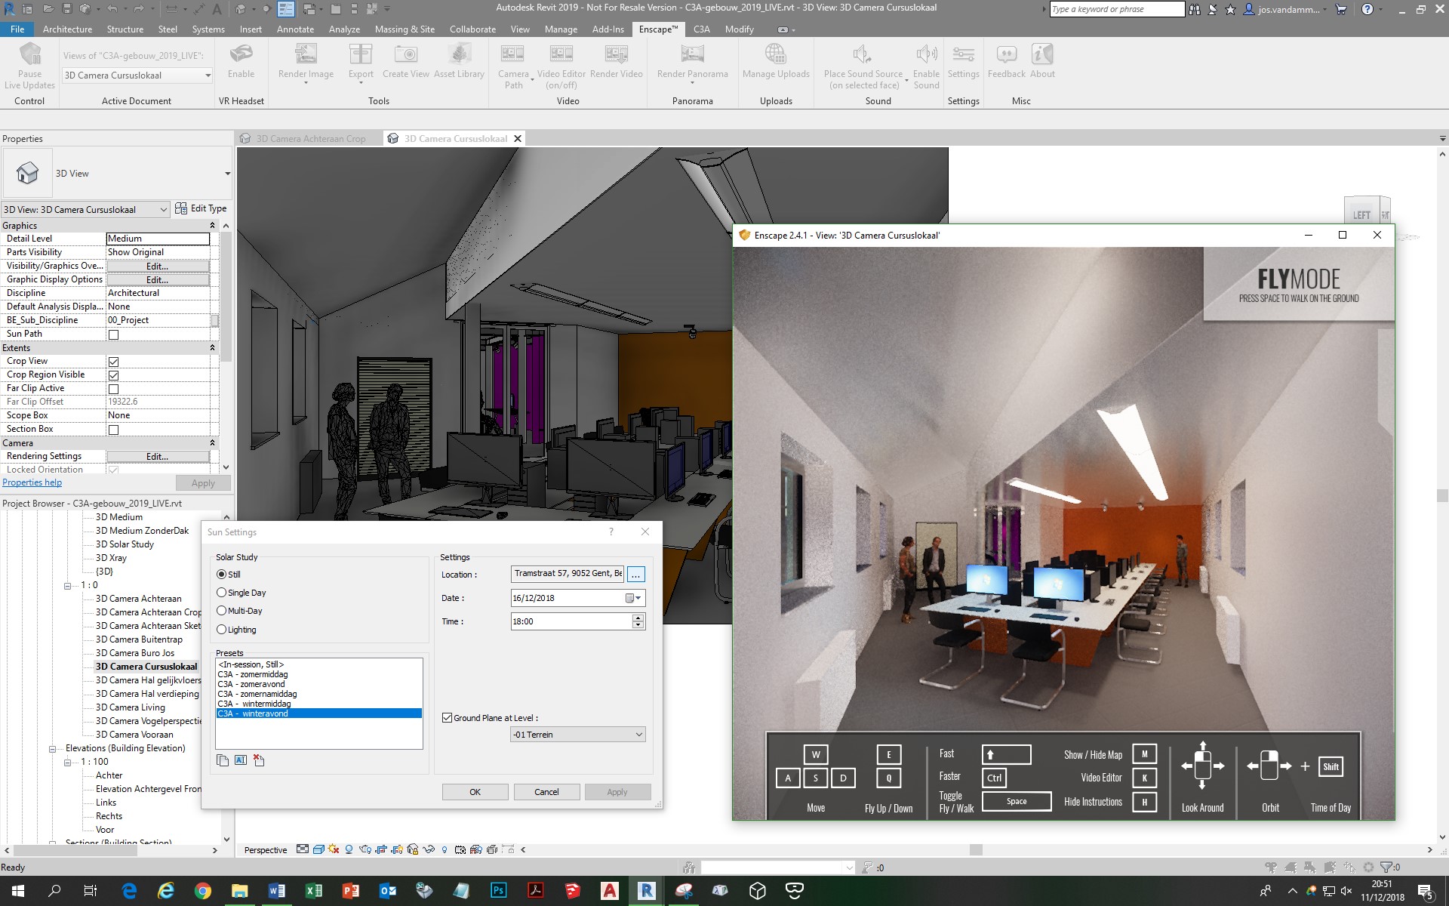Toggle Crop View checkbox
Viewport: 1449px width, 906px height.
tap(113, 362)
